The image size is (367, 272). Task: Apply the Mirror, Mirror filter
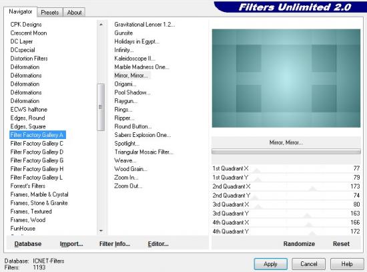coord(270,264)
